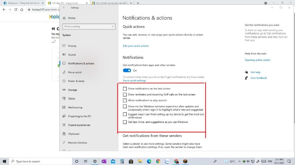The height and width of the screenshot is (165, 295).
Task: Click the browser forward arrow
Action: click(x=10, y=9)
